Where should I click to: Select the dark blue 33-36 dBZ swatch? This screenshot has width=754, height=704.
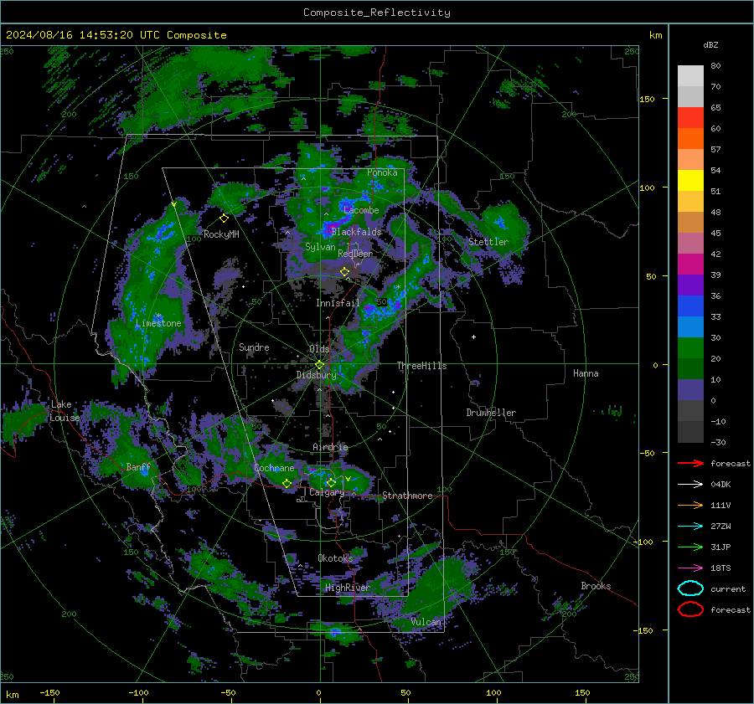(x=690, y=306)
